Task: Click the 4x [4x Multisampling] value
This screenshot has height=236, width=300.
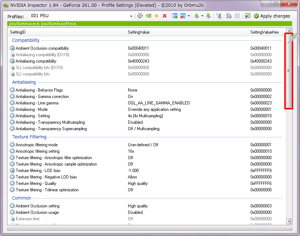Action: pos(145,116)
